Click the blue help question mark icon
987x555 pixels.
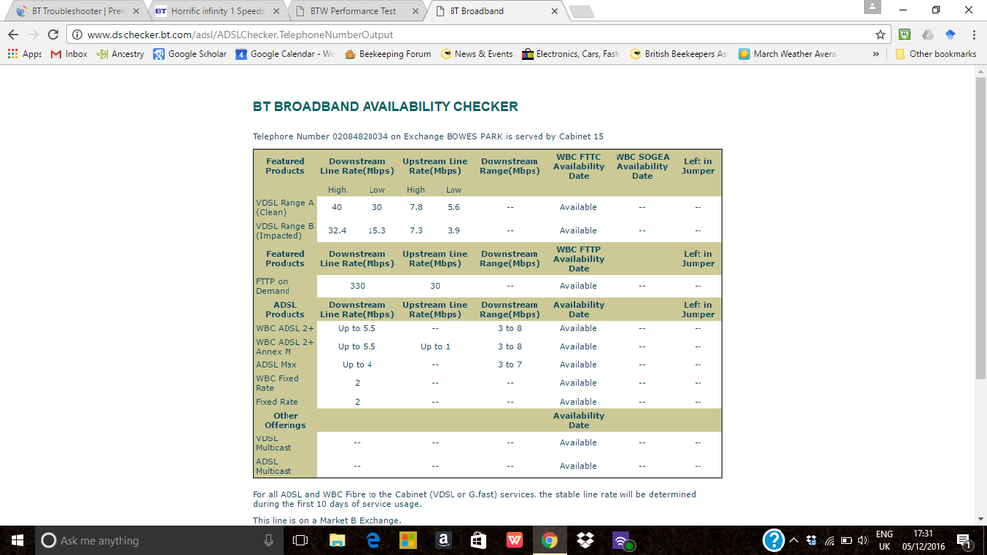[773, 540]
